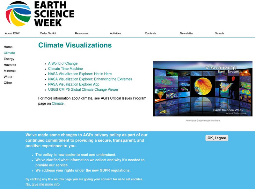The image size is (255, 189).
Task: Go to the Hazards section
Action: (x=10, y=66)
